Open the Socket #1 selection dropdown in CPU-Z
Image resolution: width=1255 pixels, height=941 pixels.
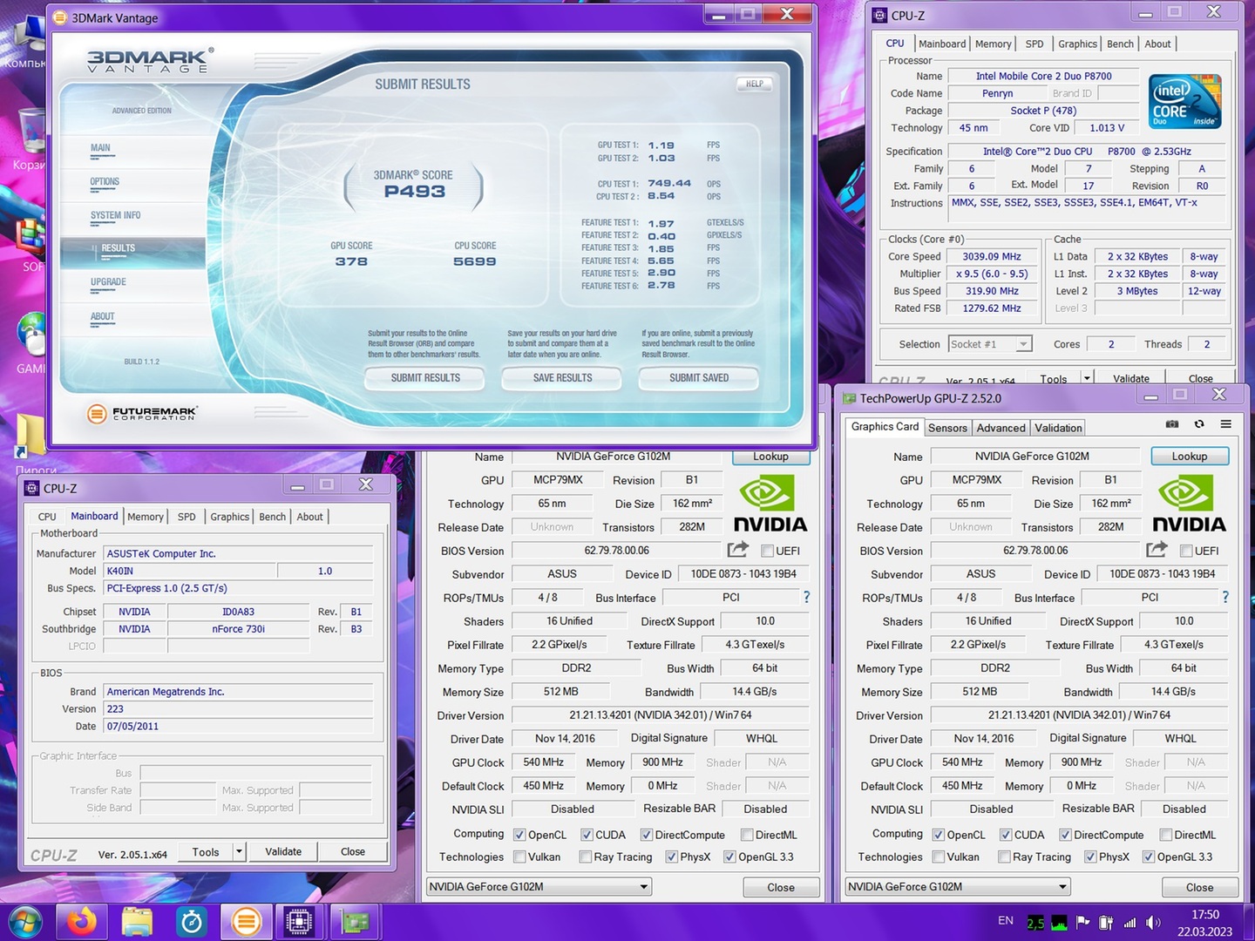990,344
